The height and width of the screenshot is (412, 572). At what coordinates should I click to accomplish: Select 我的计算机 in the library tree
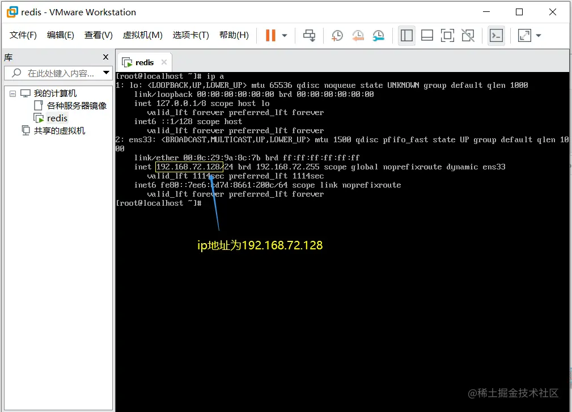pyautogui.click(x=55, y=94)
